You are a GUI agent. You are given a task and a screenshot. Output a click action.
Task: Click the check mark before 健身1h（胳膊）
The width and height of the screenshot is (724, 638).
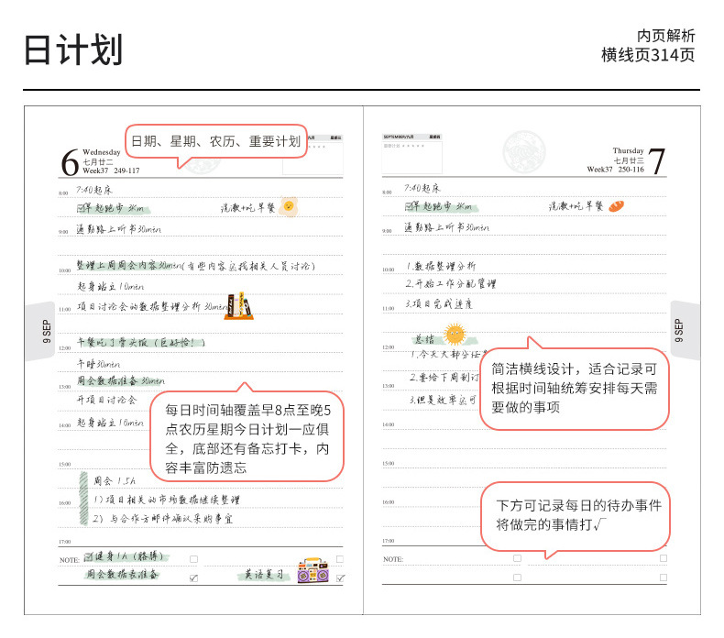click(x=89, y=556)
